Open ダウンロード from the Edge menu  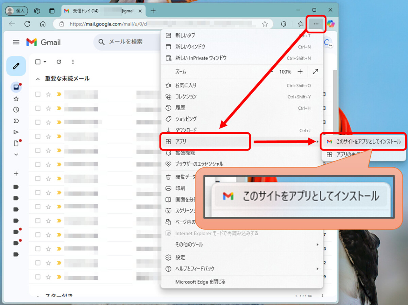pyautogui.click(x=242, y=130)
